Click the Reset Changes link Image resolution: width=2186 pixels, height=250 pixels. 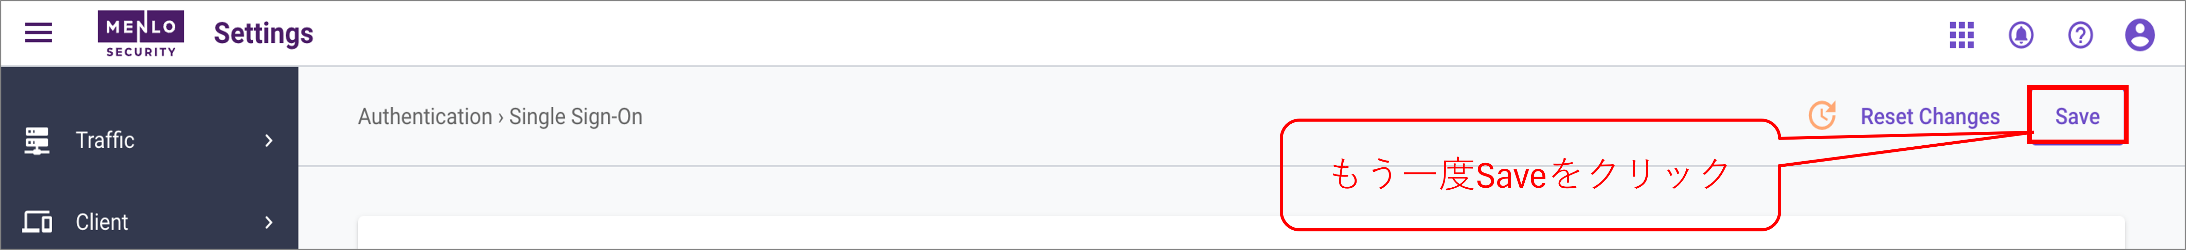[x=1930, y=116]
